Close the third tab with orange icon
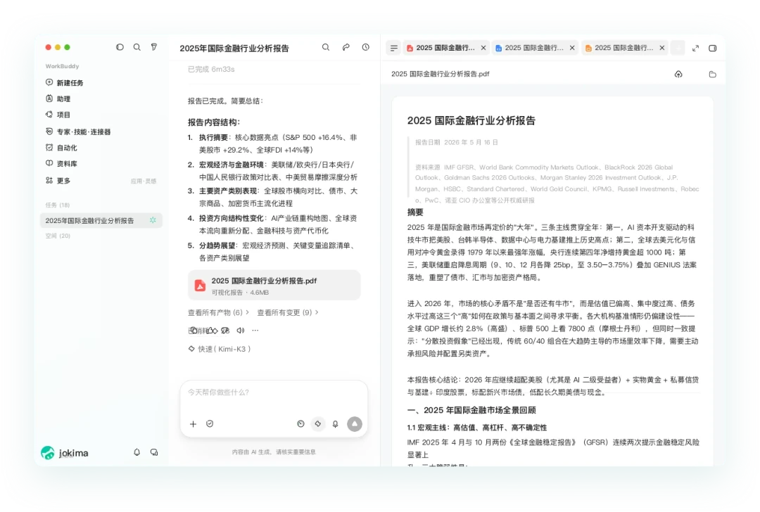 pos(661,48)
